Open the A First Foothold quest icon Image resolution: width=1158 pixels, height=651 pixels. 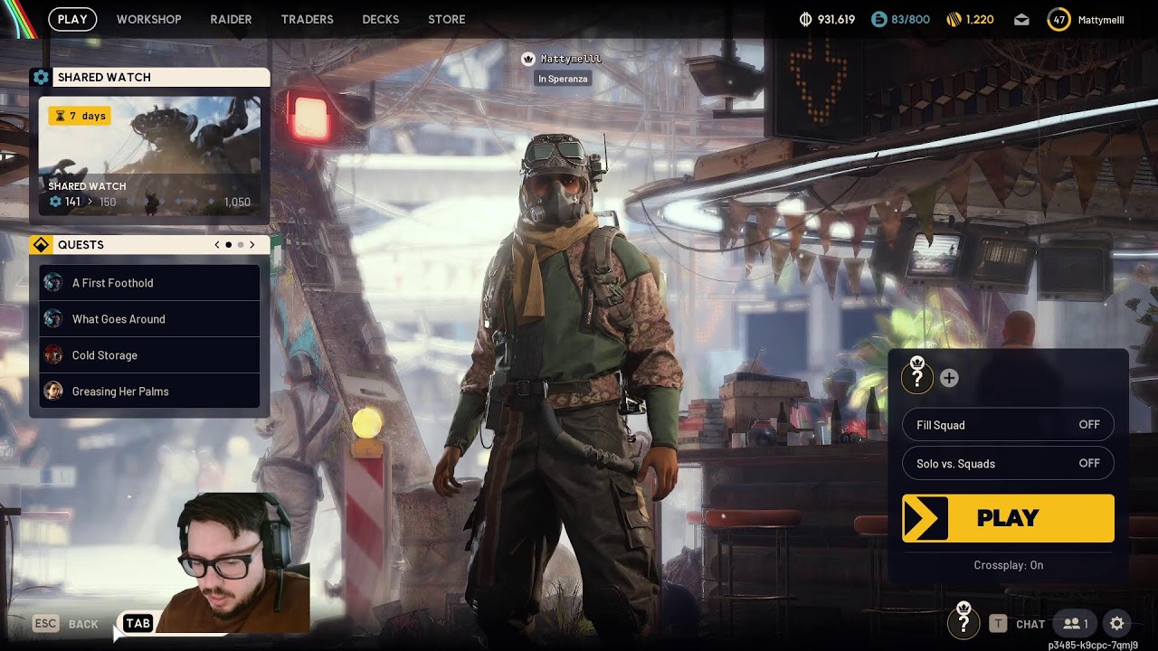point(53,283)
